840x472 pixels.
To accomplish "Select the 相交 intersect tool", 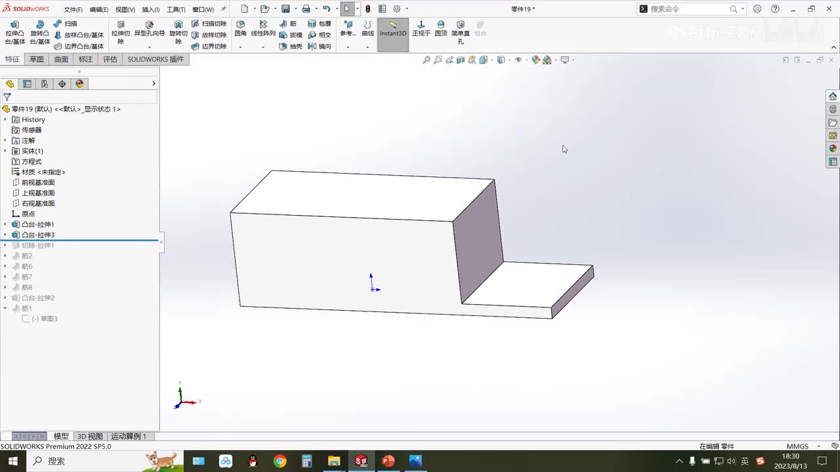I will click(x=320, y=35).
